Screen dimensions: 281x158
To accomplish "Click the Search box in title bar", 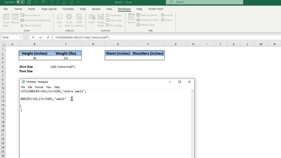I will tap(205, 2).
